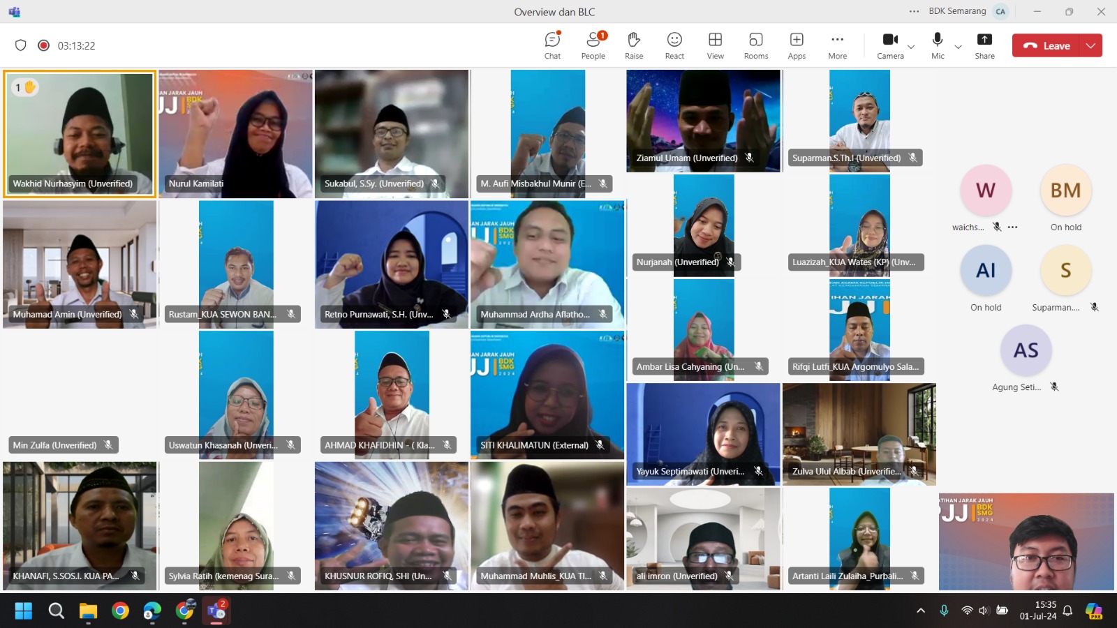Click the recording indicator icon
1117x628 pixels.
(43, 45)
